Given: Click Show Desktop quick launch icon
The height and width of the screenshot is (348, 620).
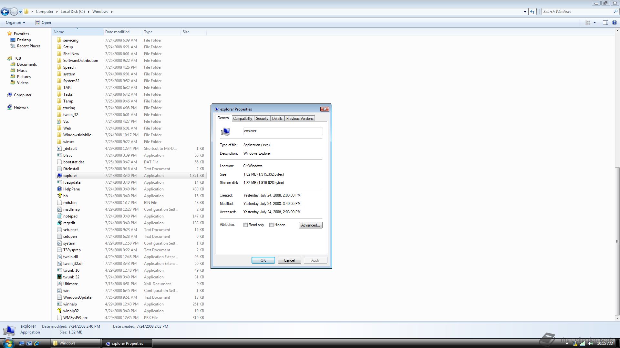Looking at the screenshot, I should [x=22, y=343].
